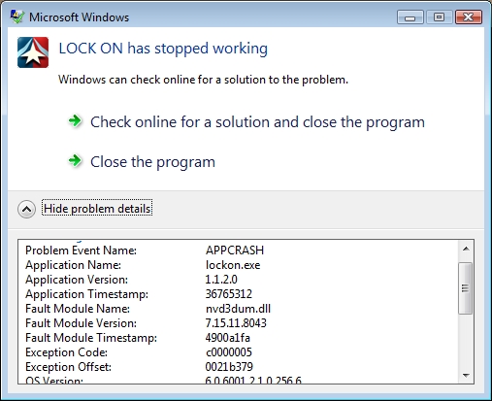Maximize the Microsoft Windows dialog
The image size is (492, 401).
(x=439, y=17)
